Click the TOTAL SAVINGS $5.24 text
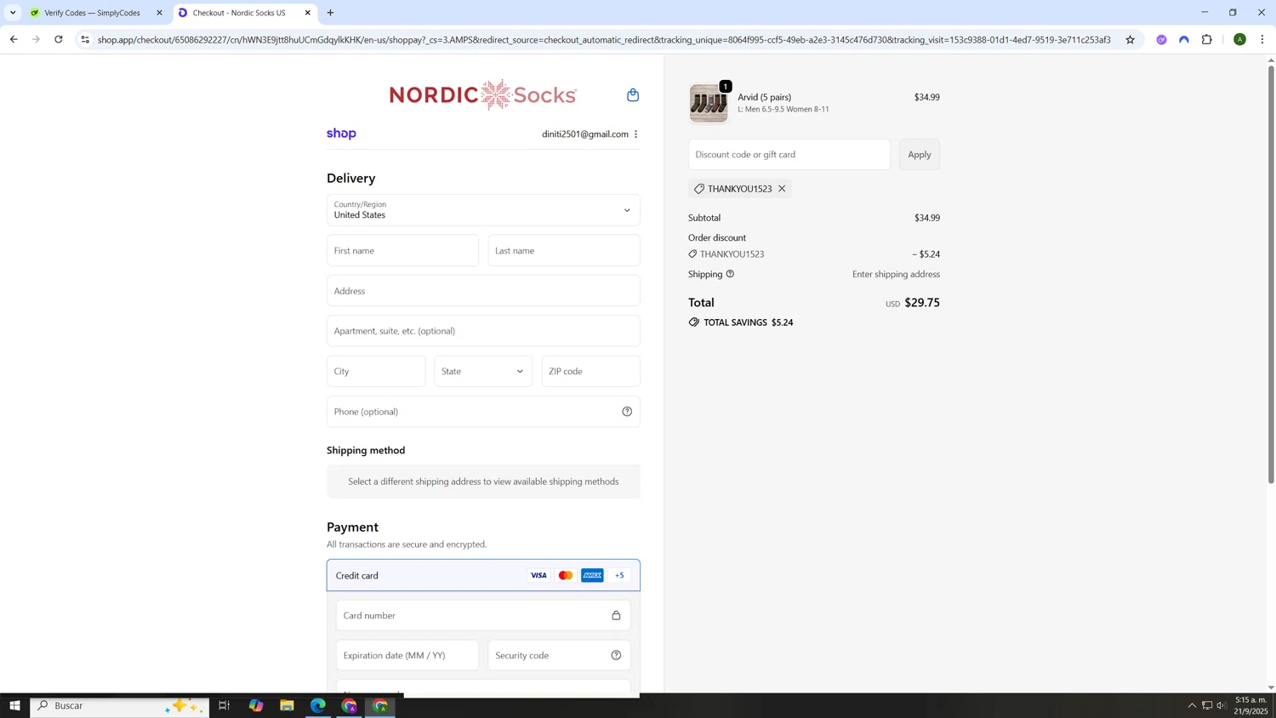Screen dimensions: 1276x718 click(x=749, y=322)
